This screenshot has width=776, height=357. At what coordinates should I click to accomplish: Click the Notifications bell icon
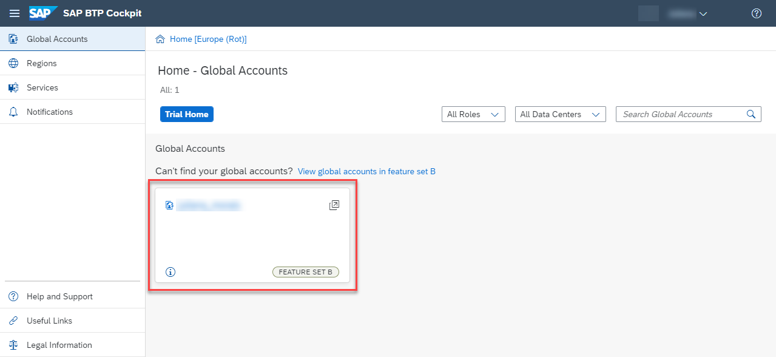click(13, 112)
